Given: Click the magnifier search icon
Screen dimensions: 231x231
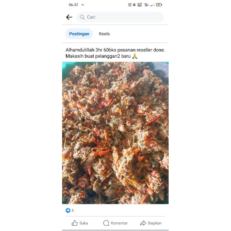Looking at the screenshot, I should pos(82,17).
